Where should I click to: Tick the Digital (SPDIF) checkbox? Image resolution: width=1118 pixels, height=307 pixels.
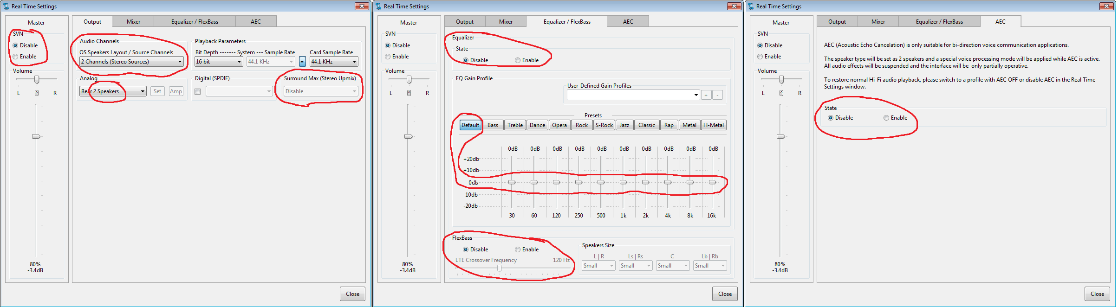(x=198, y=92)
